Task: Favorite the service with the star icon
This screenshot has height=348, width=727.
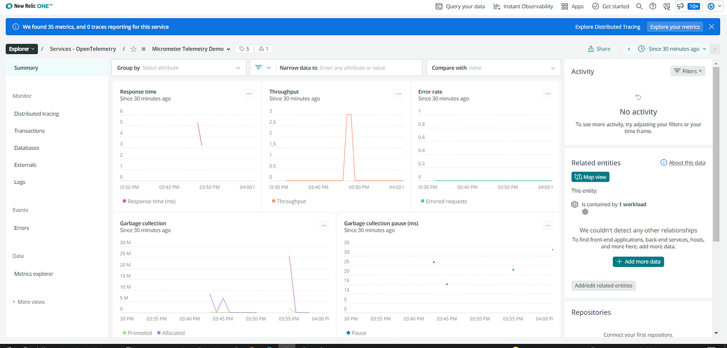Action: click(133, 49)
